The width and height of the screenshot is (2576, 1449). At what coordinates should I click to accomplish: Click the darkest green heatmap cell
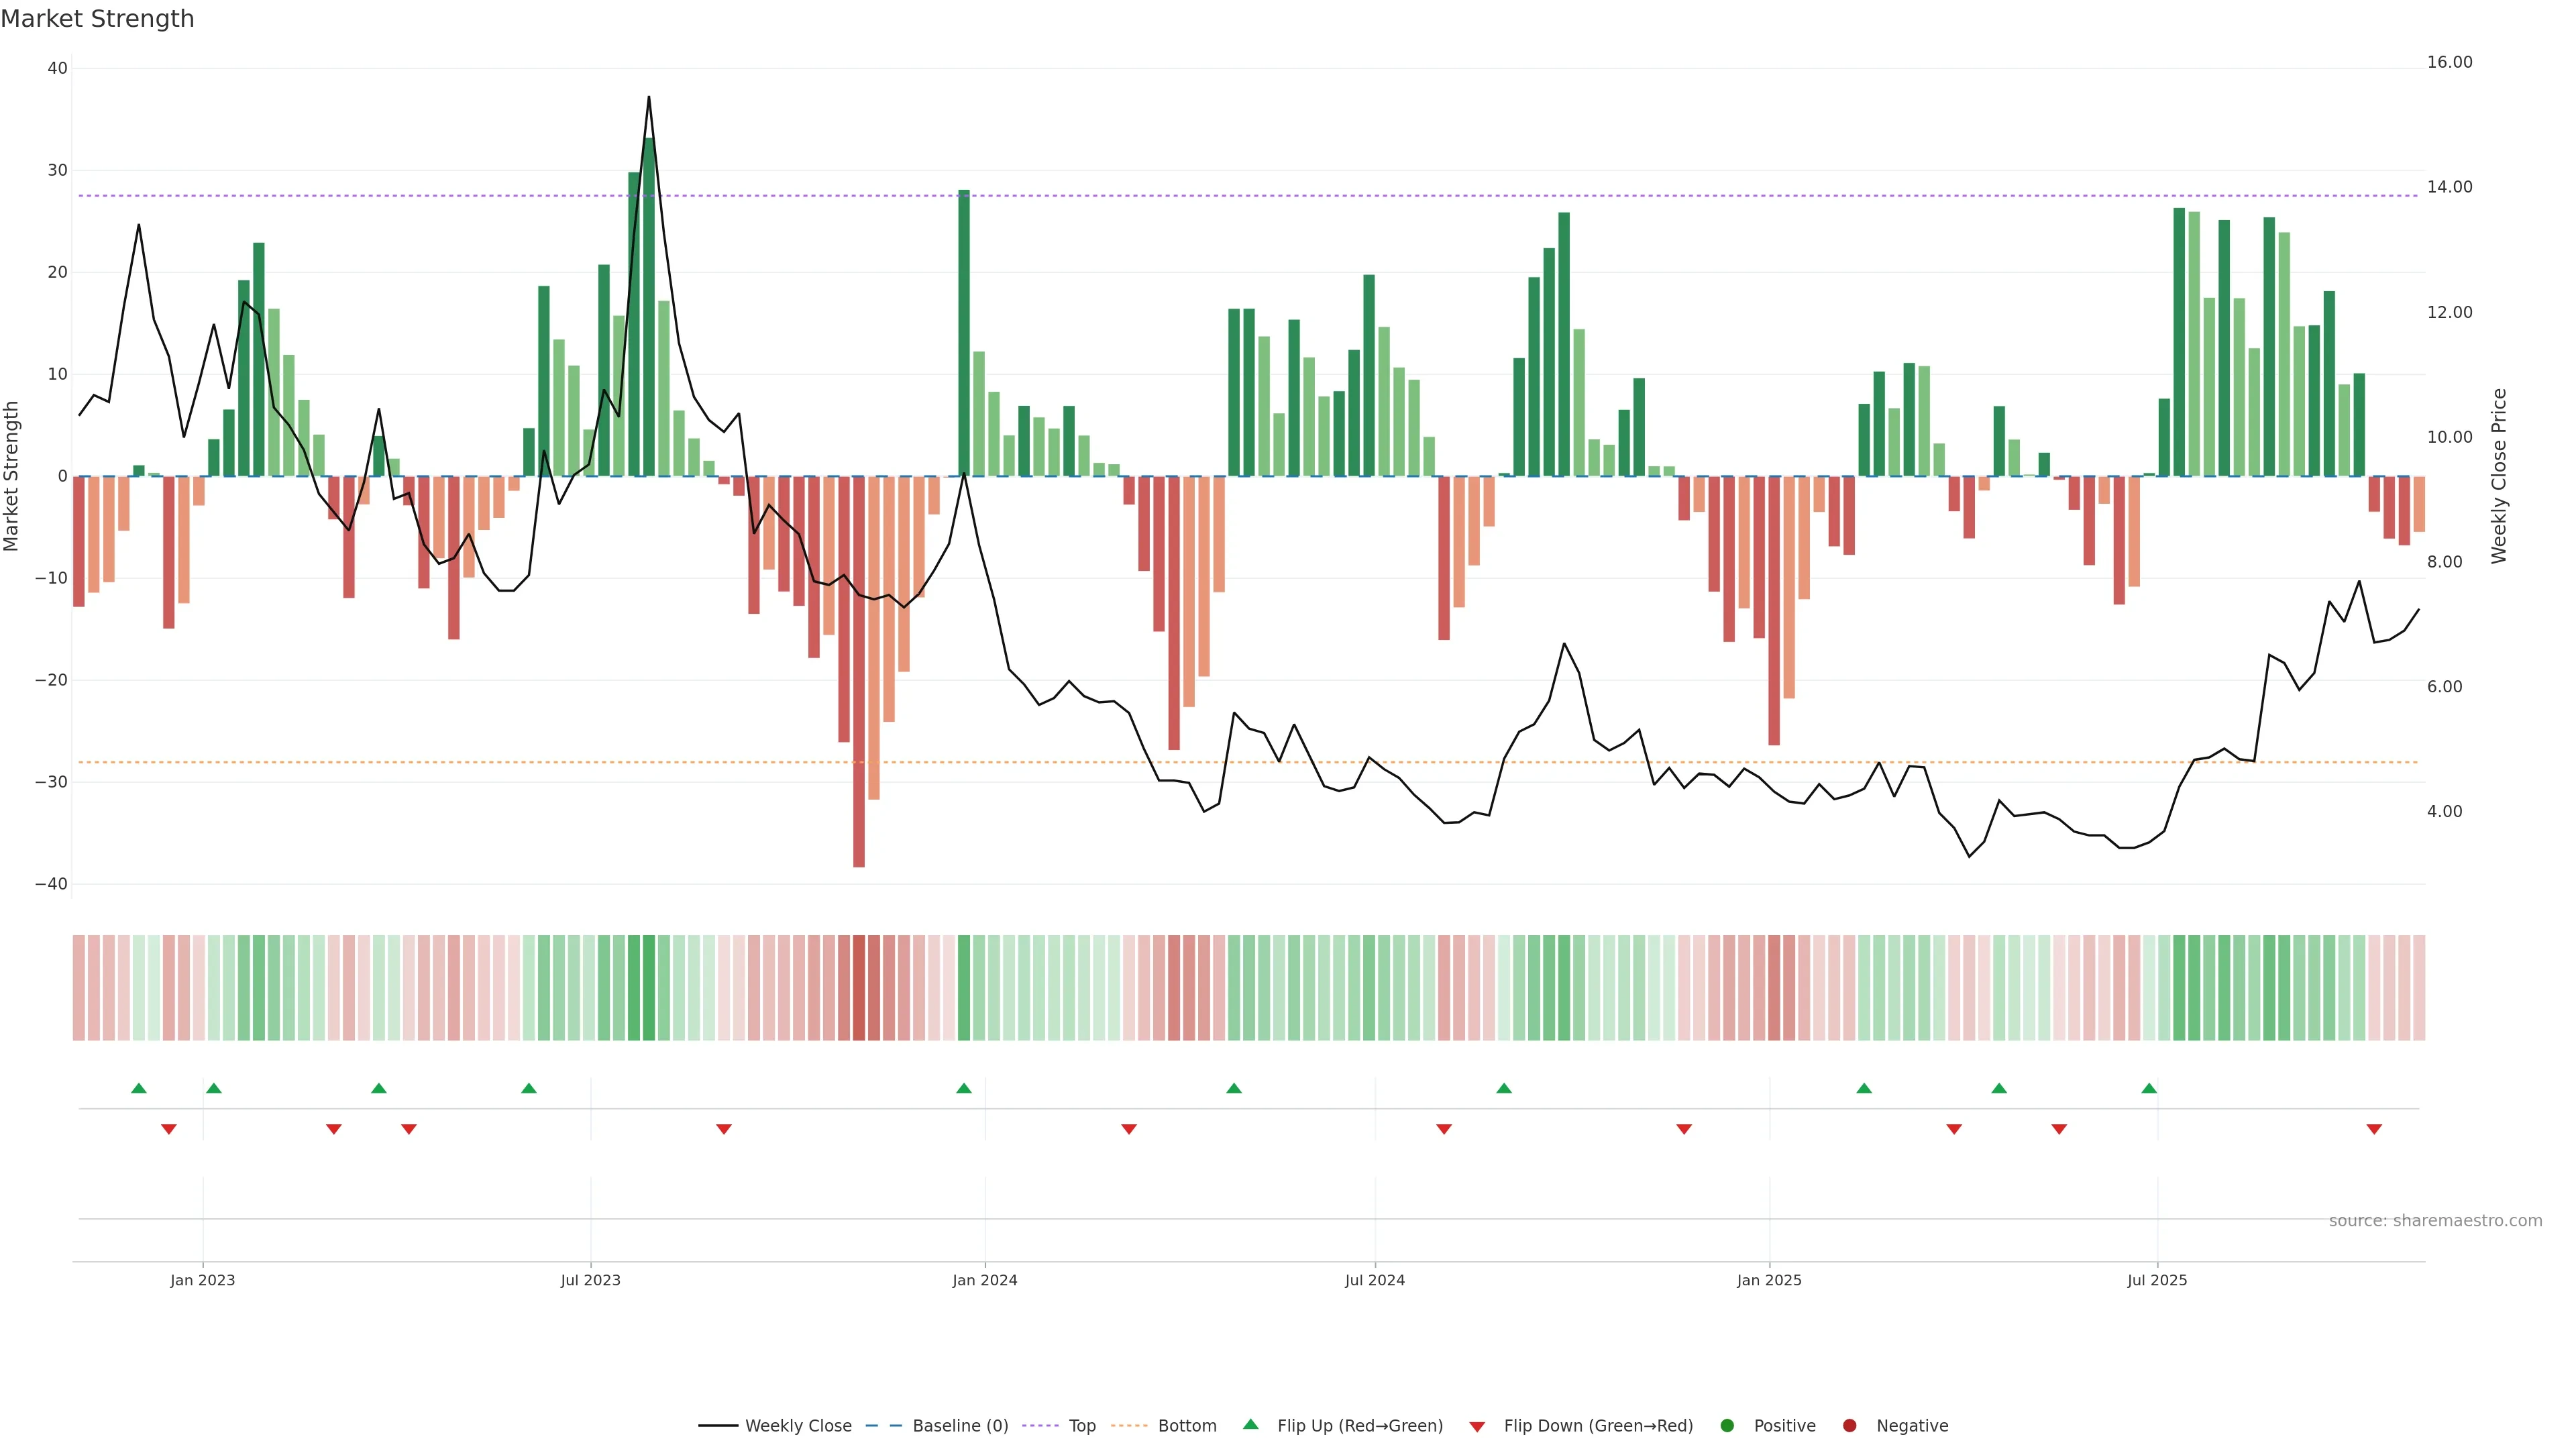(649, 988)
